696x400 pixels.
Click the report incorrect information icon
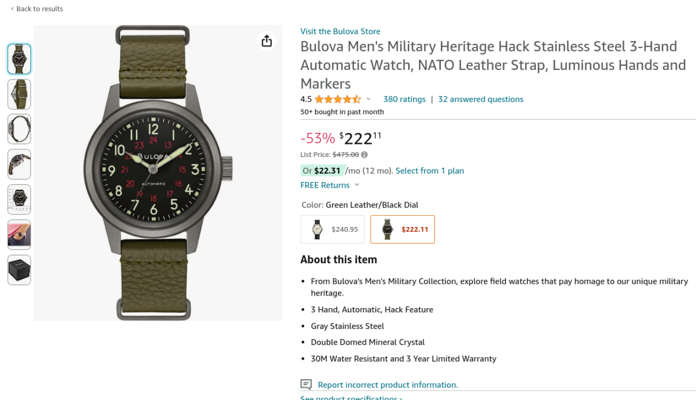coord(306,385)
